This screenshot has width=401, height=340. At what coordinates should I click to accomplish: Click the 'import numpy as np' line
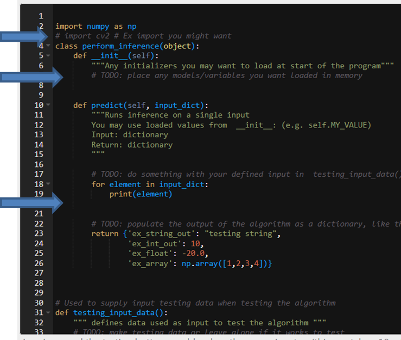[96, 27]
